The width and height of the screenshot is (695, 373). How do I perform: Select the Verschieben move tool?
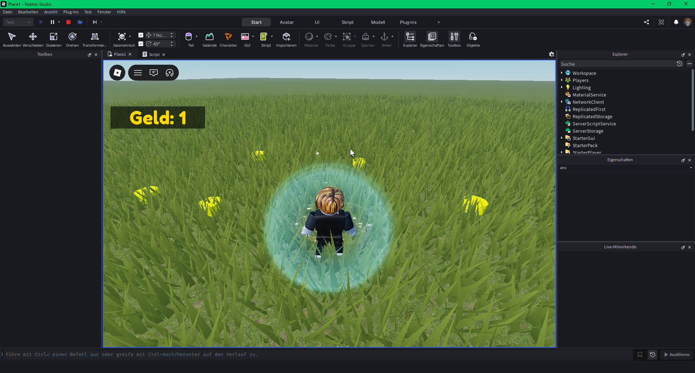pyautogui.click(x=33, y=39)
